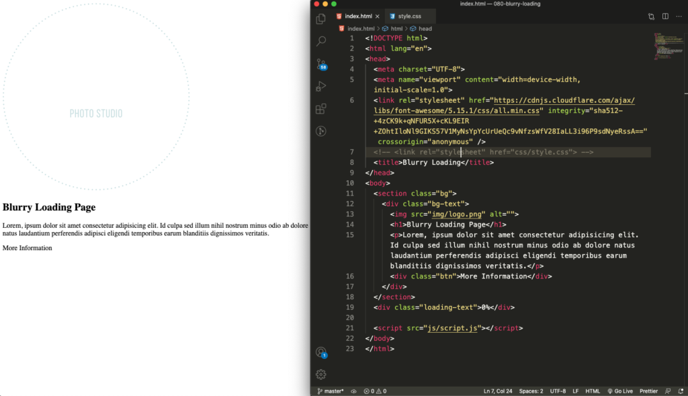Image resolution: width=688 pixels, height=396 pixels.
Task: Start server with Go Live
Action: [620, 391]
